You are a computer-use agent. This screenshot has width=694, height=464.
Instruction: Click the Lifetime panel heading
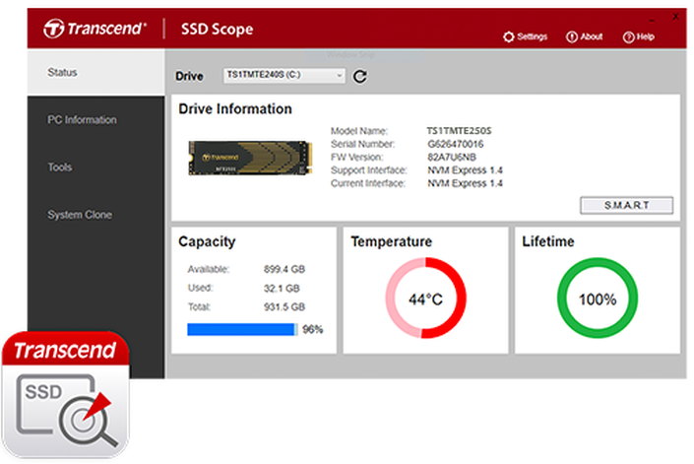click(548, 241)
